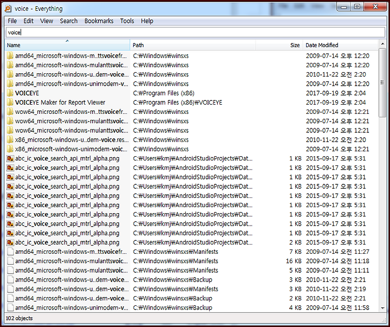Sort results by the Size column header
The image size is (390, 327).
[x=279, y=45]
